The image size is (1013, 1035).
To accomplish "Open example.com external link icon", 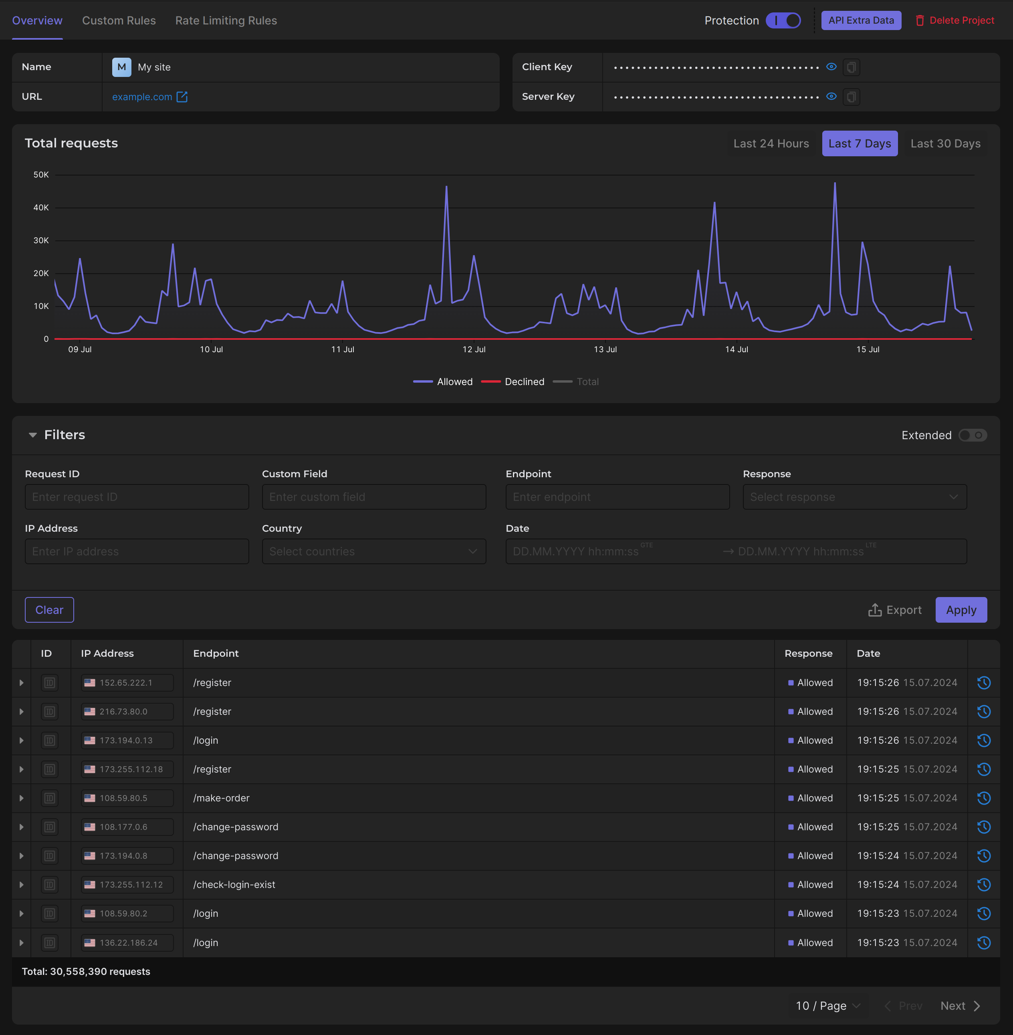I will (182, 97).
